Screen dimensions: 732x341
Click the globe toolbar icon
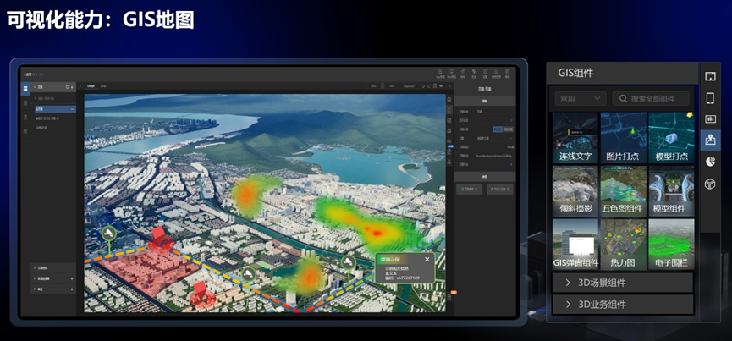[x=474, y=74]
